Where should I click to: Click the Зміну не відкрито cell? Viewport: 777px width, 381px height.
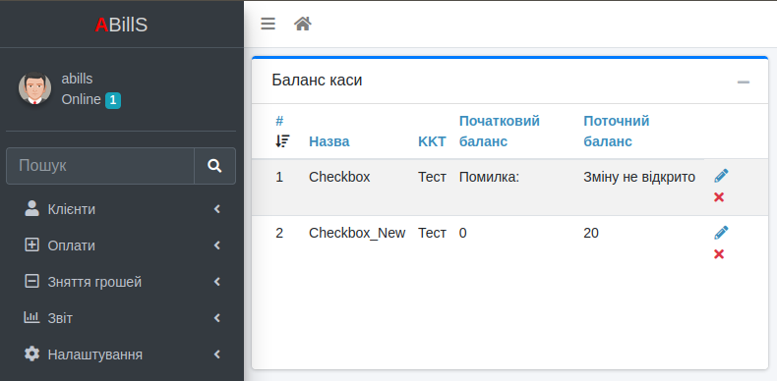pos(639,177)
